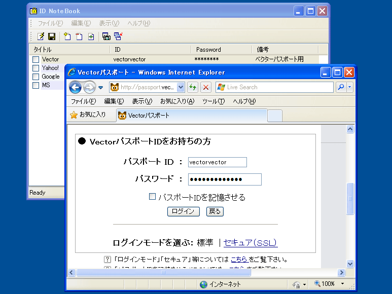Click the scroll down arrow in IE

pyautogui.click(x=350, y=264)
